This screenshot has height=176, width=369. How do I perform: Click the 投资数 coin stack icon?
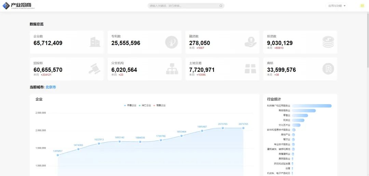(328, 42)
